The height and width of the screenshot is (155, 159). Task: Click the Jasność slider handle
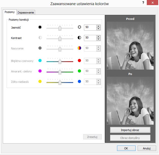pos(60,28)
